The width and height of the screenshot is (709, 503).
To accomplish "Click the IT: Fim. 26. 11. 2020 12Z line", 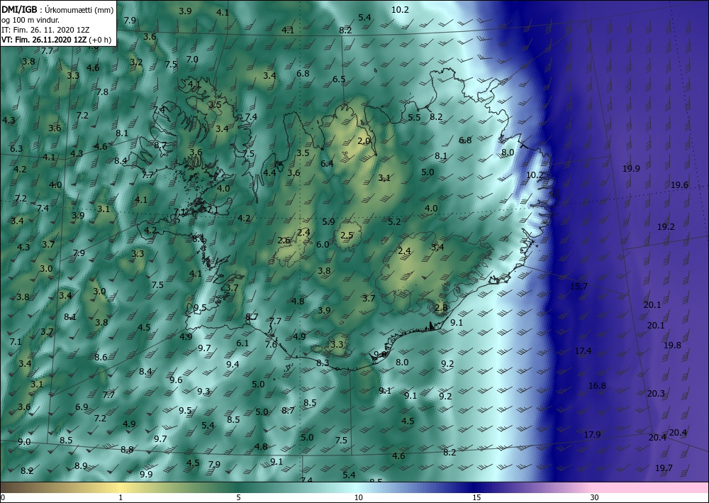I will (45, 30).
